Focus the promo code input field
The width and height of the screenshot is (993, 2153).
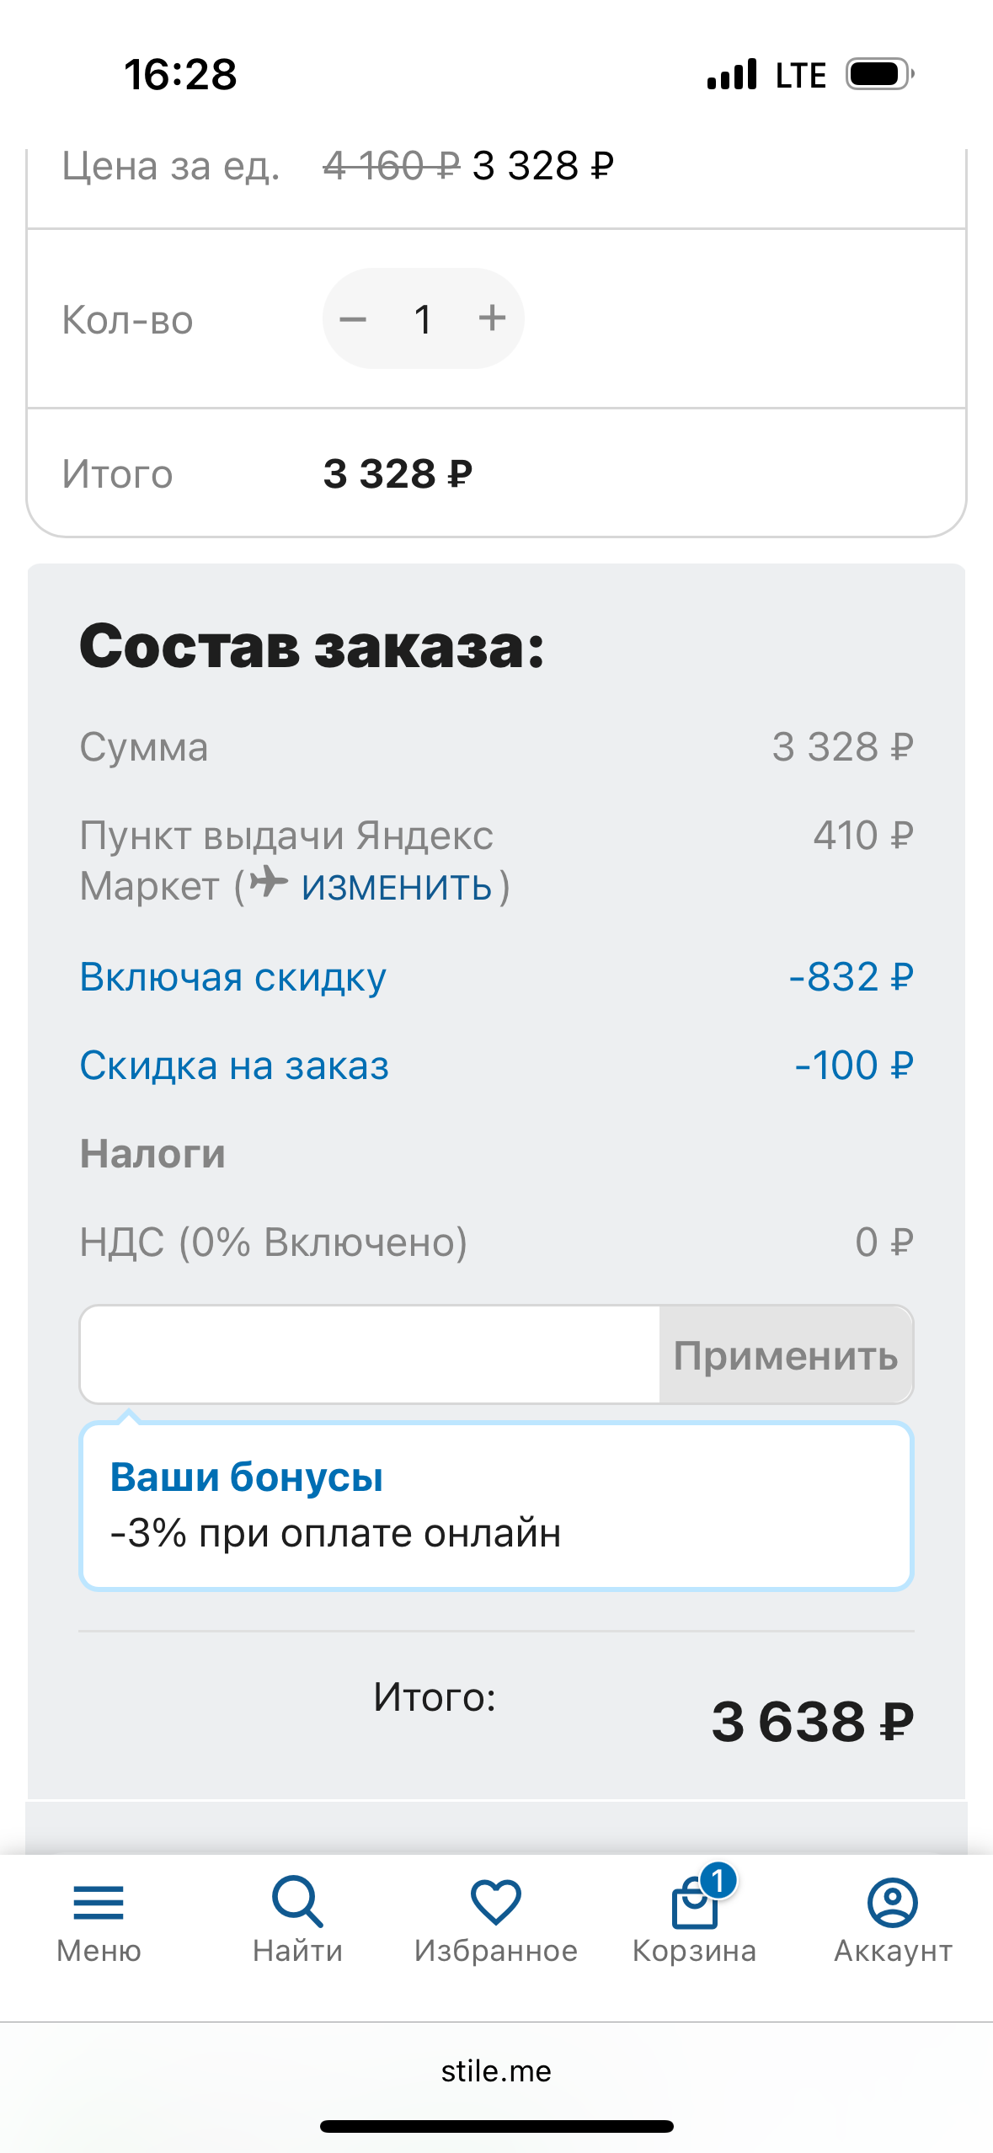tap(371, 1354)
